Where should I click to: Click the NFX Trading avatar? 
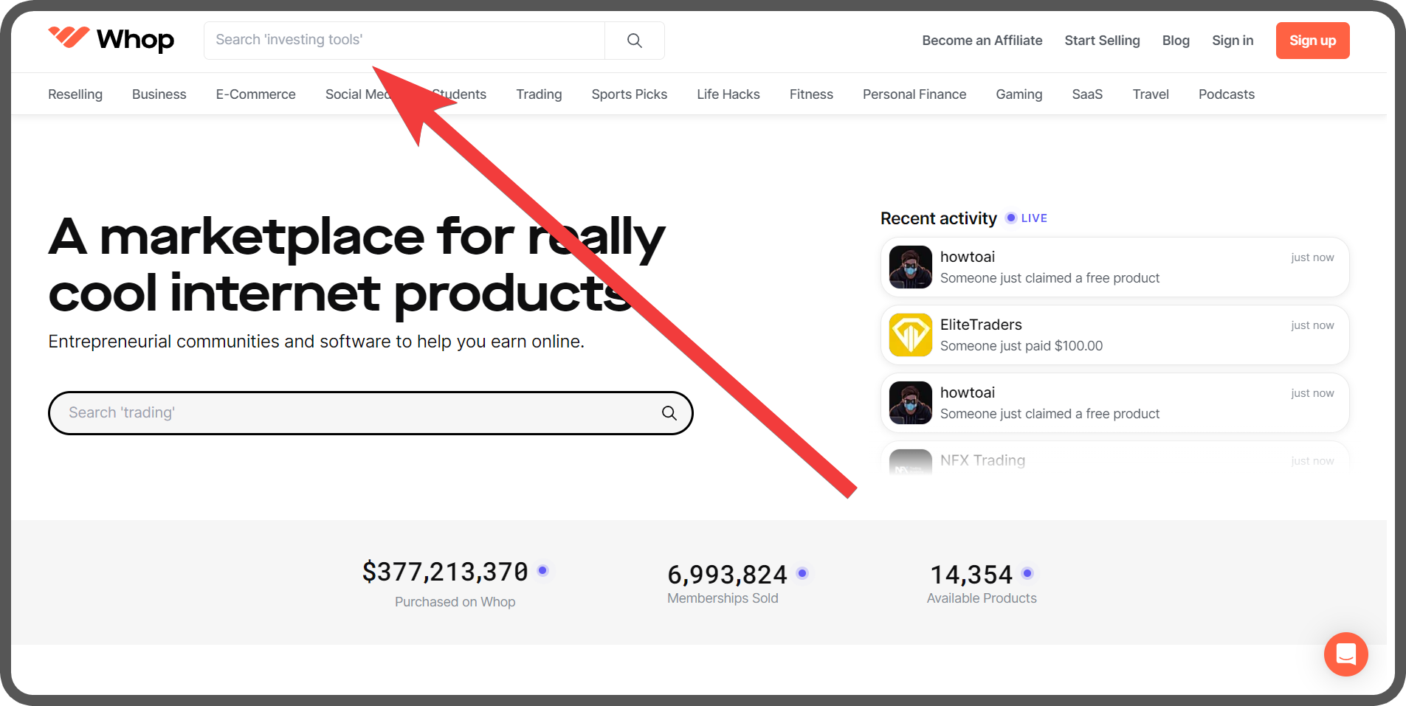pyautogui.click(x=910, y=465)
